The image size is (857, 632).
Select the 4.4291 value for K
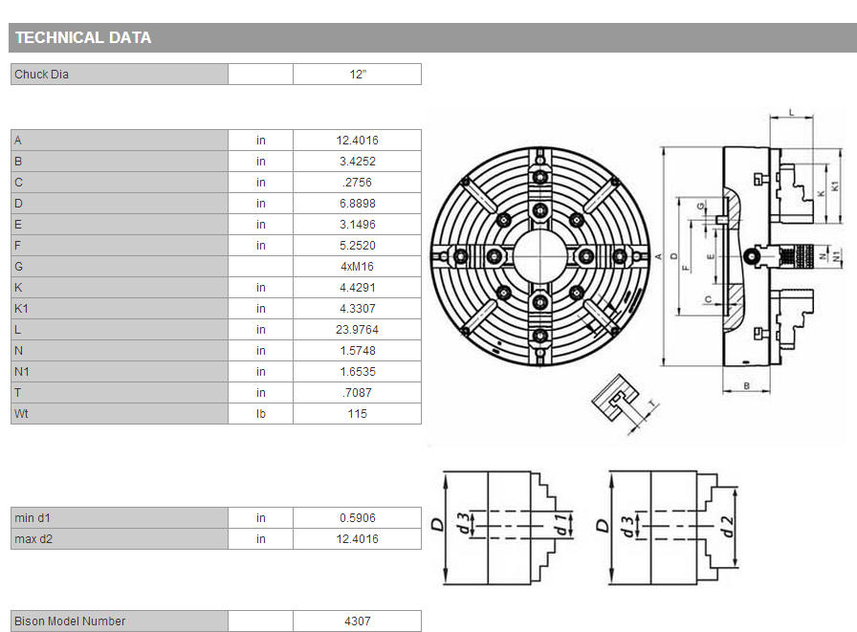(x=357, y=288)
